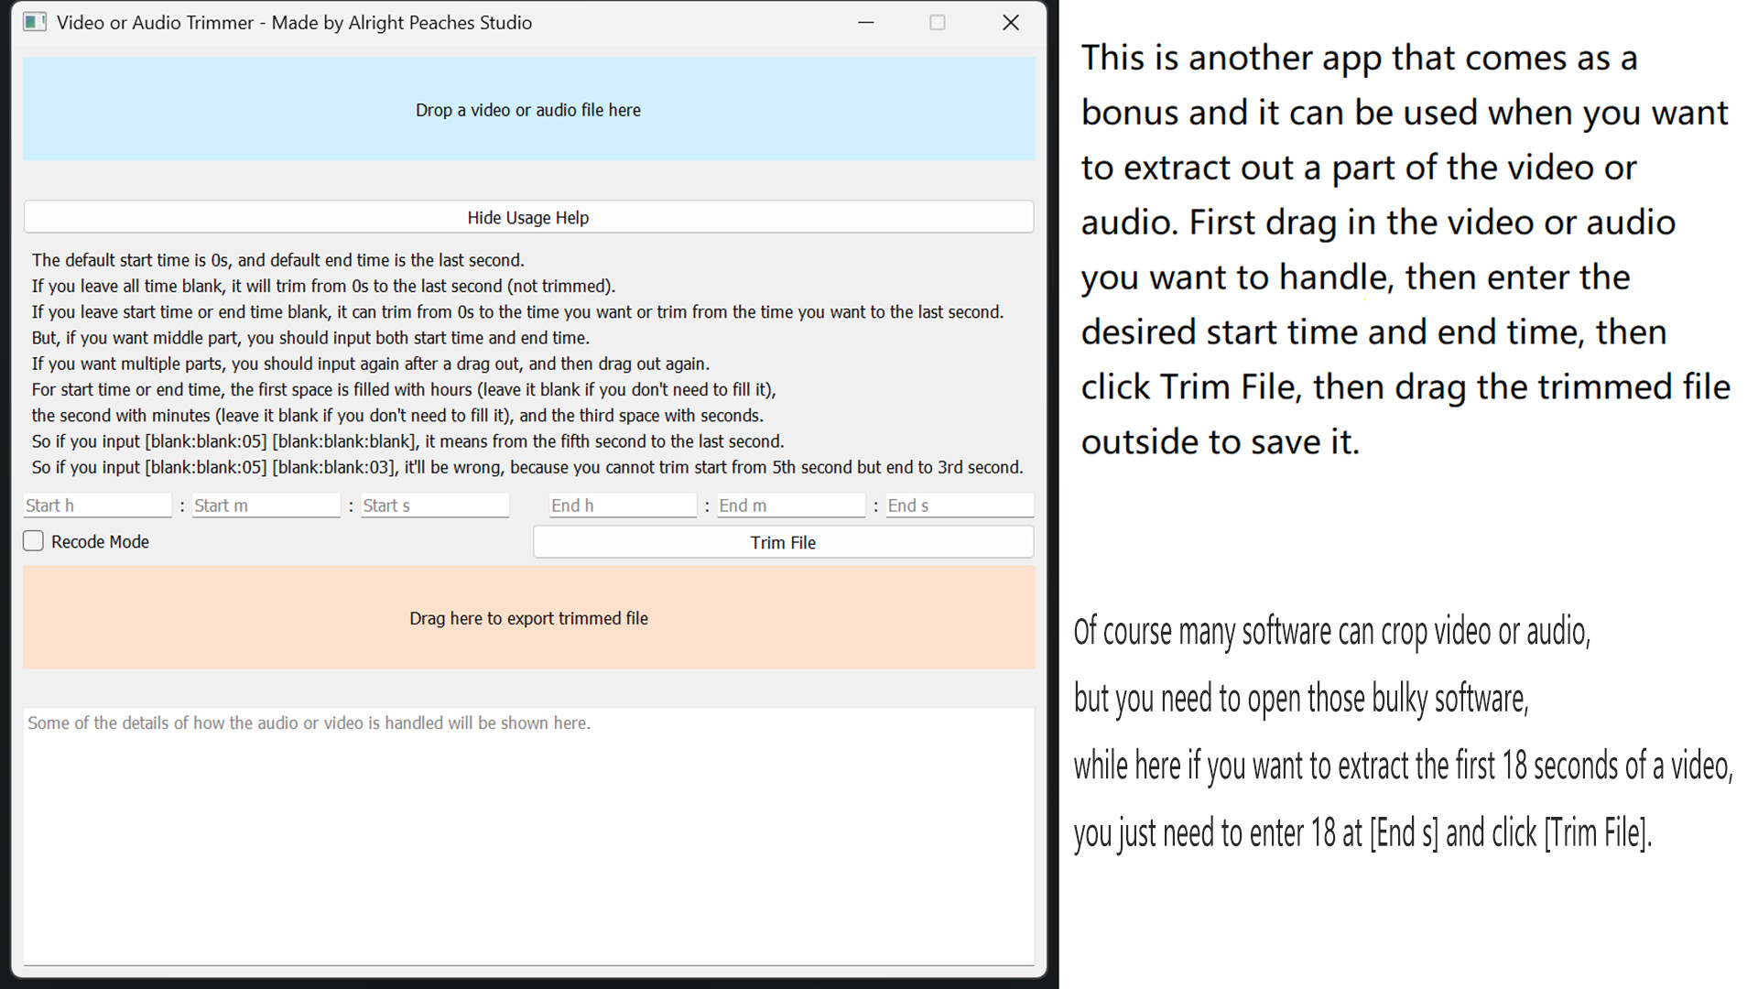Click the orange export trimmed file area
Viewport: 1758px width, 989px height.
pyautogui.click(x=527, y=617)
